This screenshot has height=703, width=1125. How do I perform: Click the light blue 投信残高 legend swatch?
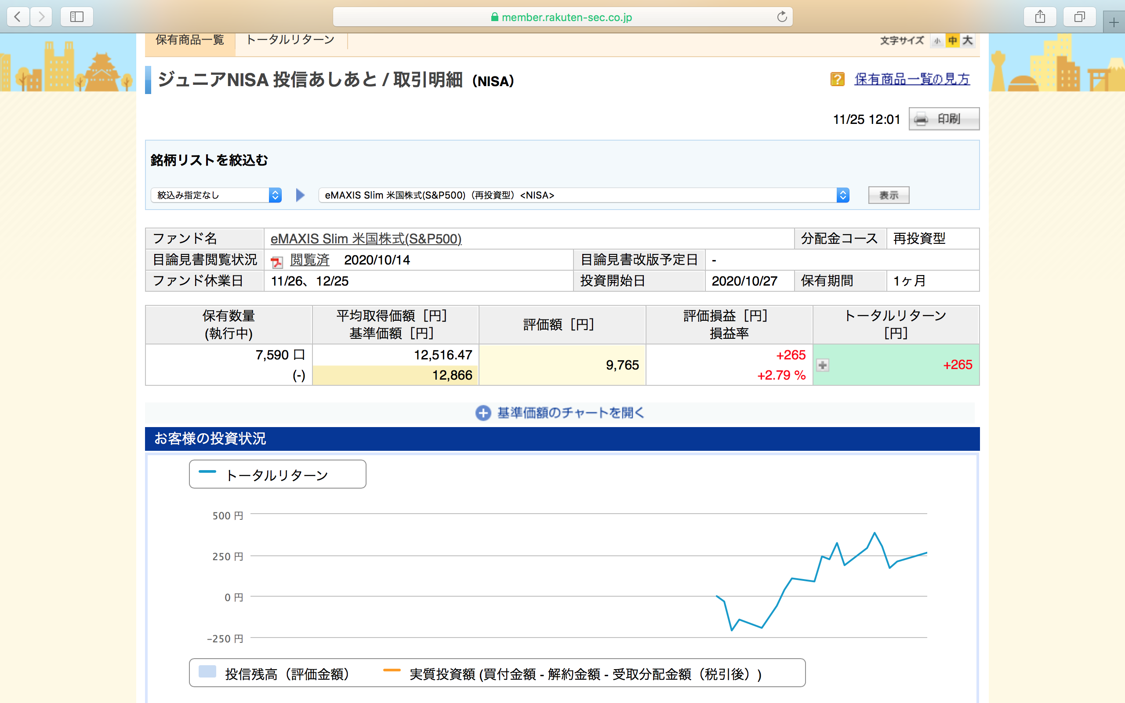coord(207,671)
